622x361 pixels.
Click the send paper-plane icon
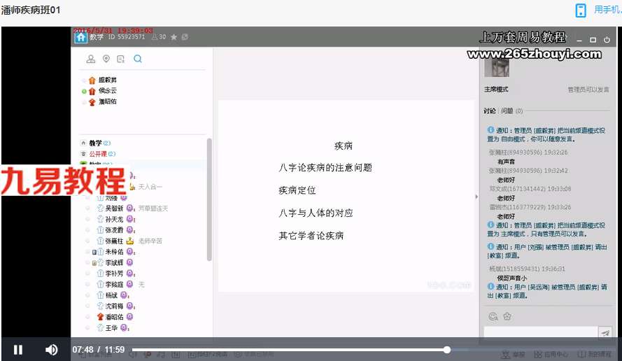click(605, 333)
